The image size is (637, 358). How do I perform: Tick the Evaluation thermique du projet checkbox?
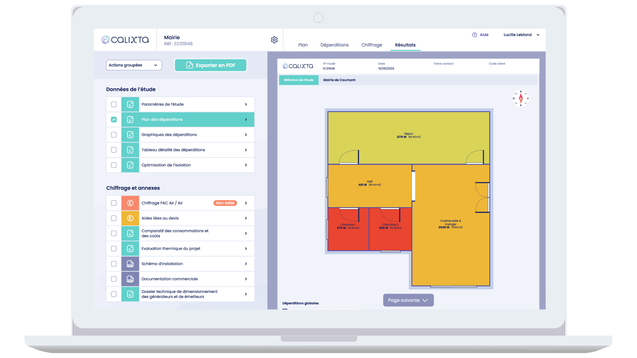coord(114,249)
